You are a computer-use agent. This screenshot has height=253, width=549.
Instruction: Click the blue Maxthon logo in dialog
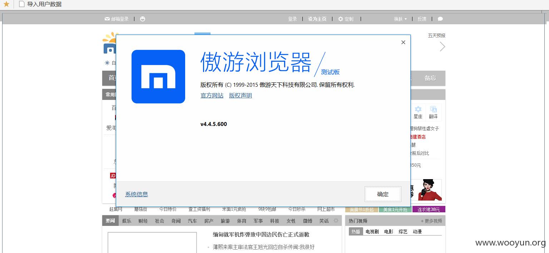point(158,77)
